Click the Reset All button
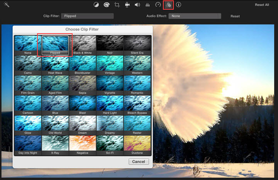278x180 pixels. (262, 5)
